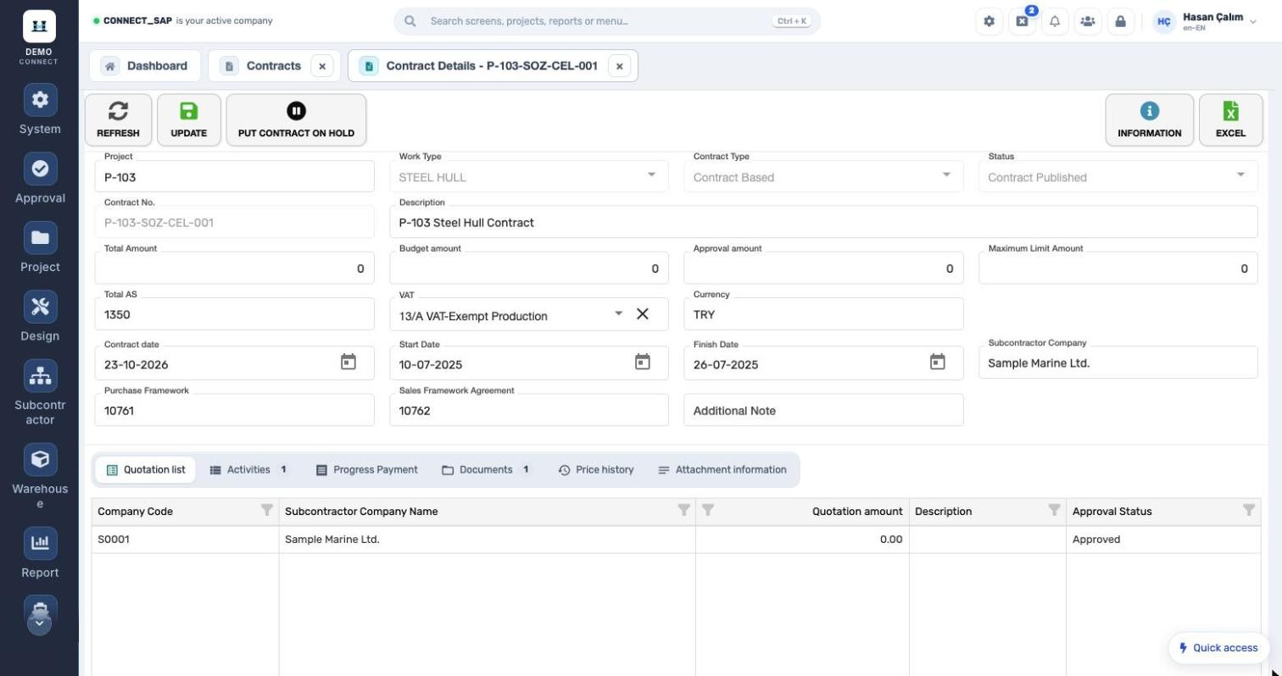The width and height of the screenshot is (1282, 676).
Task: Click the Refresh button
Action: [x=118, y=119]
